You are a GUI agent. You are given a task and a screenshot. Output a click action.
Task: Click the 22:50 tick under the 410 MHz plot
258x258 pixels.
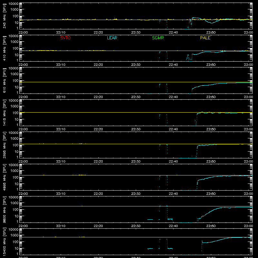tap(211, 65)
